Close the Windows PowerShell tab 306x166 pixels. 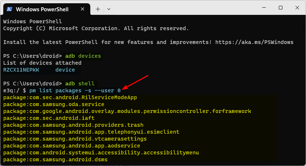click(84, 8)
